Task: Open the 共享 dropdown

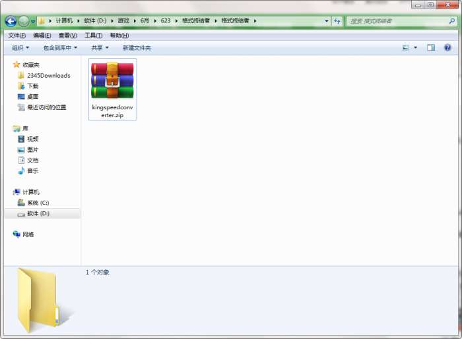Action: [x=100, y=47]
